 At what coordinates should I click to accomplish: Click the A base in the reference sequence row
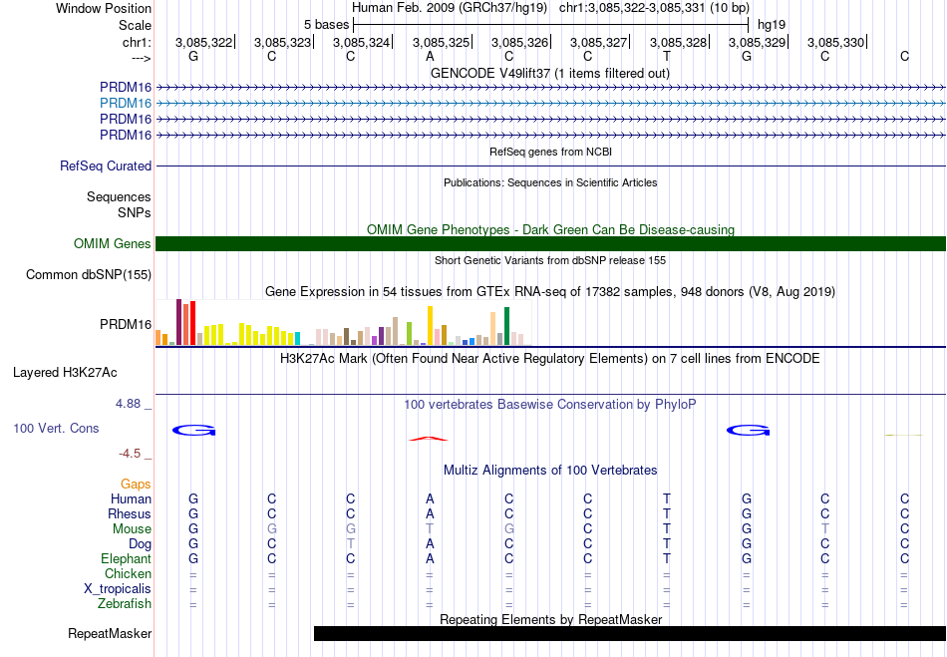(430, 57)
